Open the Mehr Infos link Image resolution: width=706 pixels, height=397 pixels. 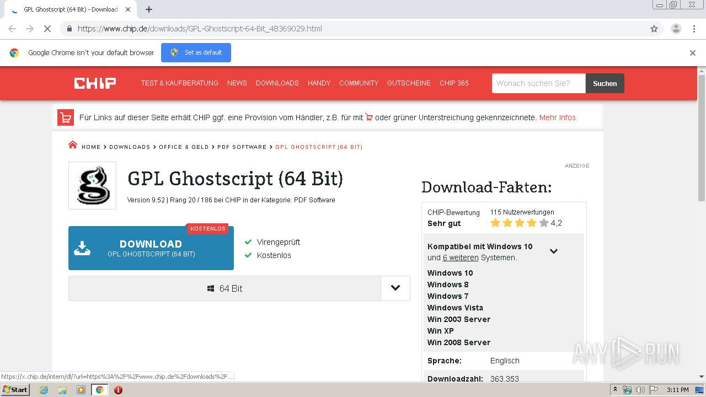coord(559,117)
